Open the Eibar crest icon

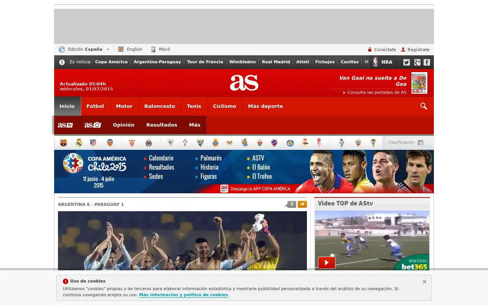point(342,143)
